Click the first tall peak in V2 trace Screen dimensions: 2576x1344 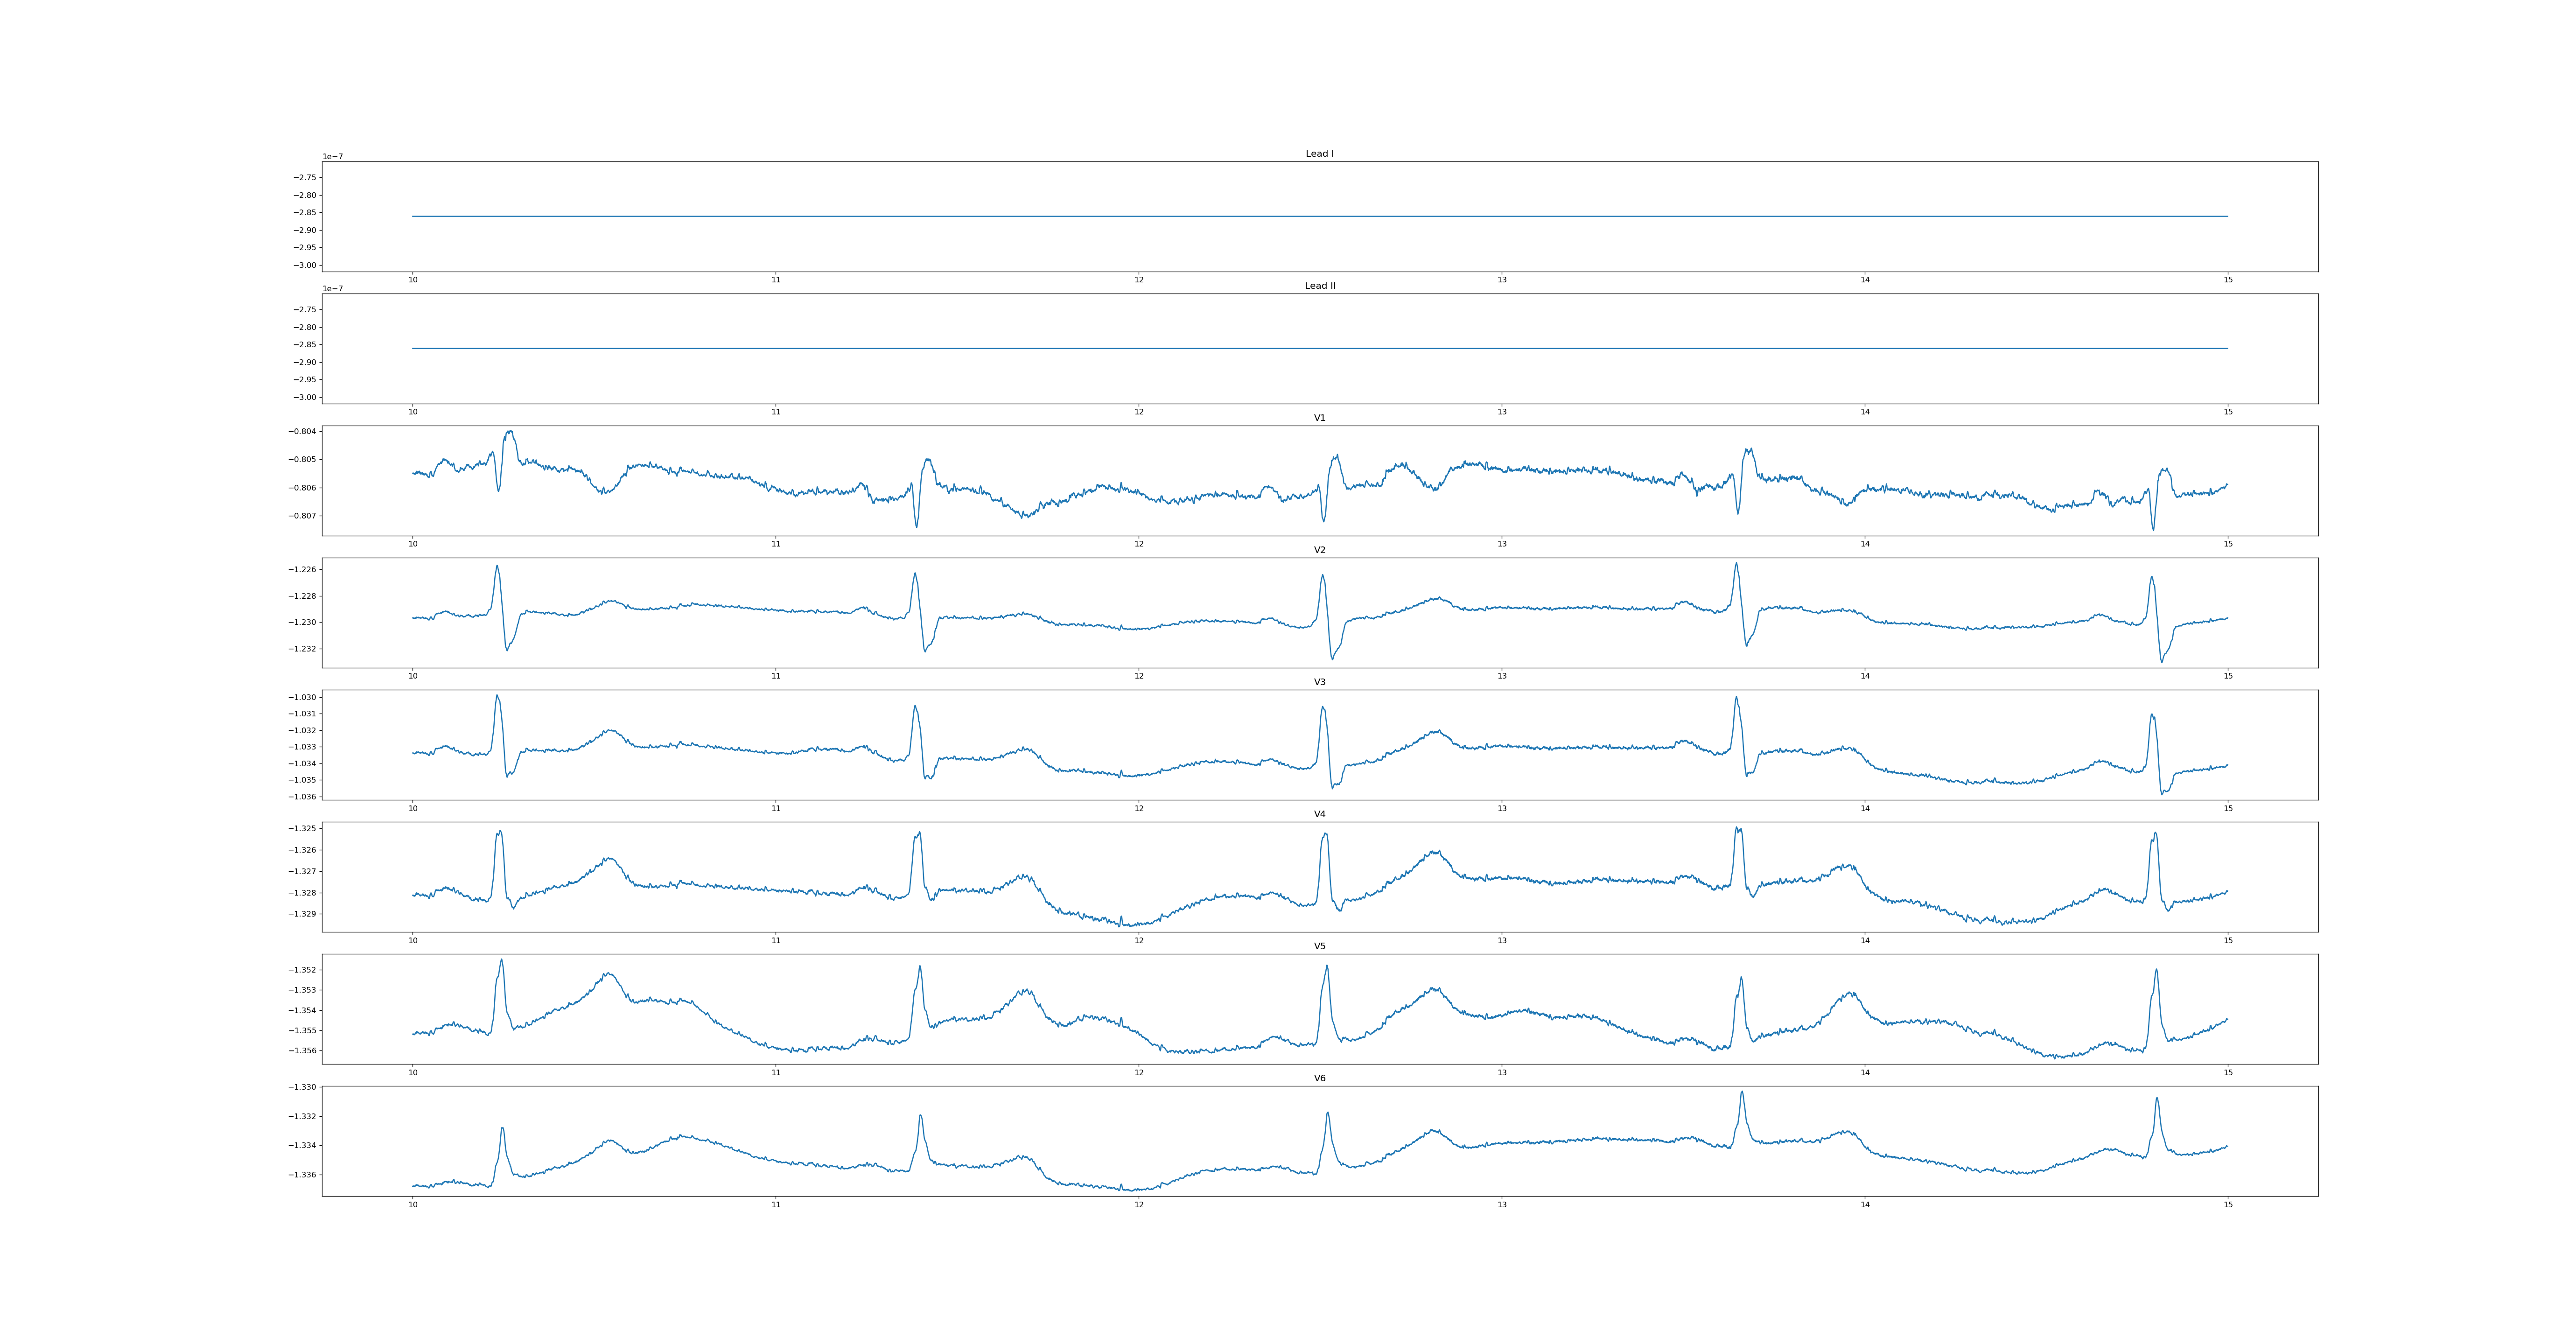pyautogui.click(x=497, y=567)
